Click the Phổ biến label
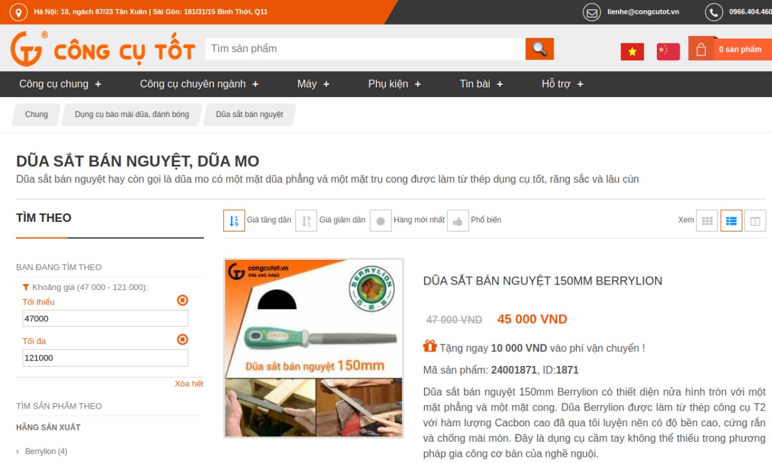This screenshot has height=463, width=772. coord(486,220)
